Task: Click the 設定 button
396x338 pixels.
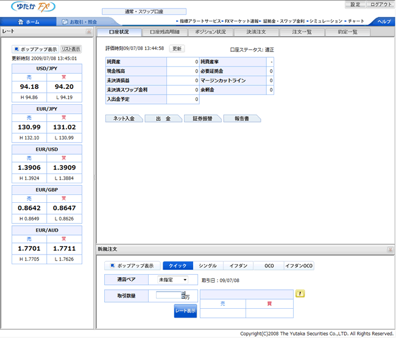Action: 355,4
